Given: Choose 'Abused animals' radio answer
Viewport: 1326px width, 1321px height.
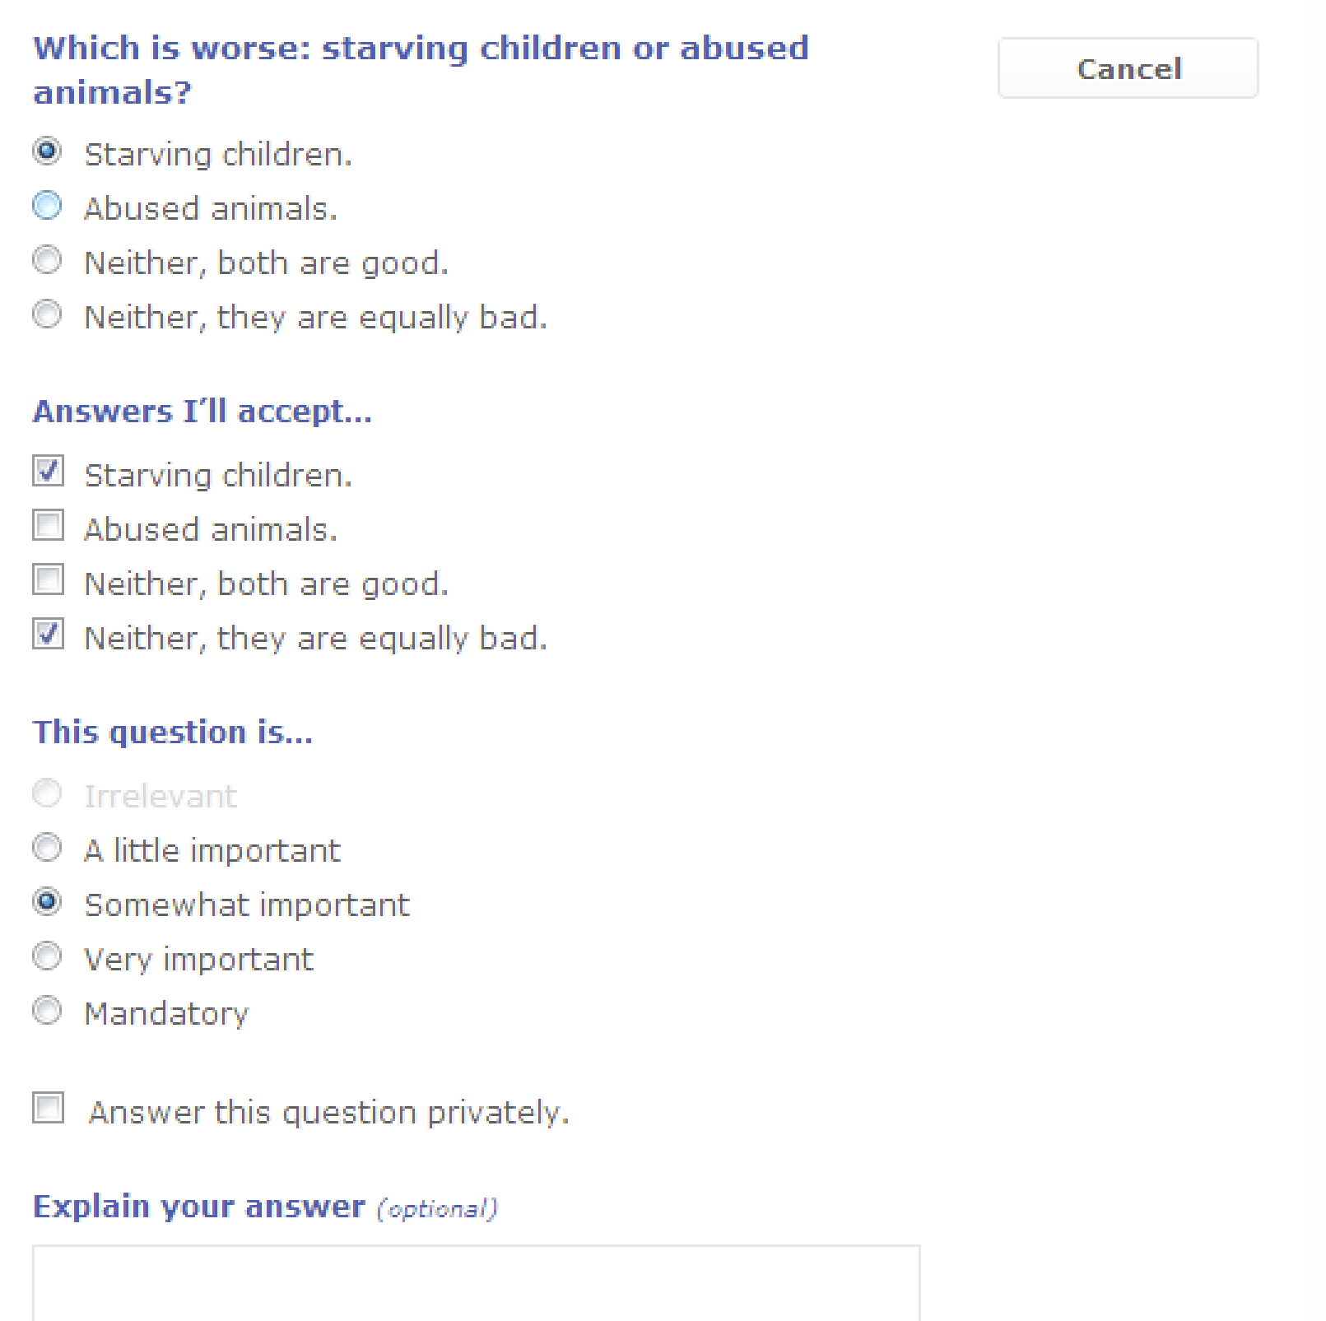Looking at the screenshot, I should (x=47, y=206).
